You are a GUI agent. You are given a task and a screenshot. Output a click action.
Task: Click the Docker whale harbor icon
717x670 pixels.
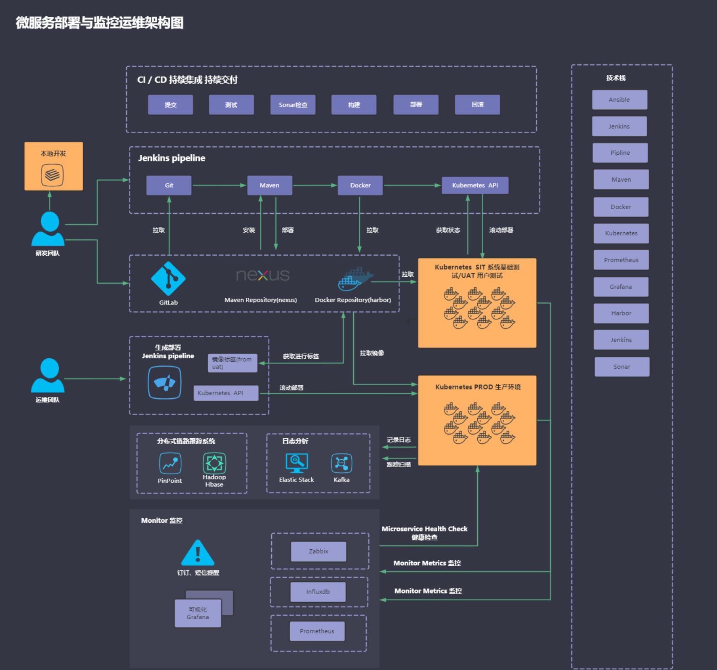point(355,278)
